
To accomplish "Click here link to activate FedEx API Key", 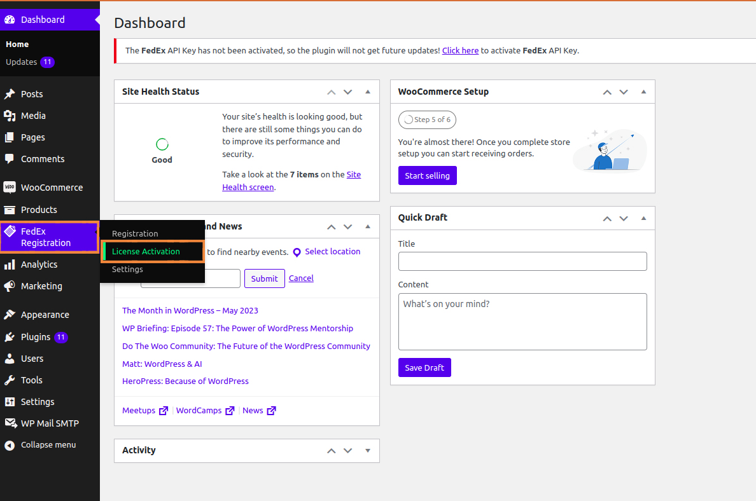I will [x=460, y=51].
